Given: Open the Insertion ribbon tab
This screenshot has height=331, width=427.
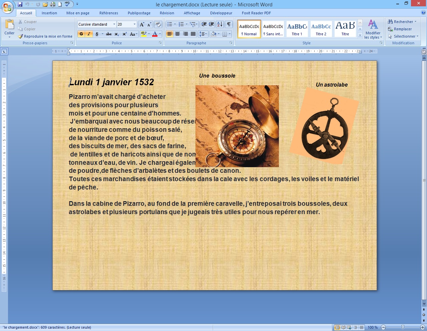Looking at the screenshot, I should 49,13.
